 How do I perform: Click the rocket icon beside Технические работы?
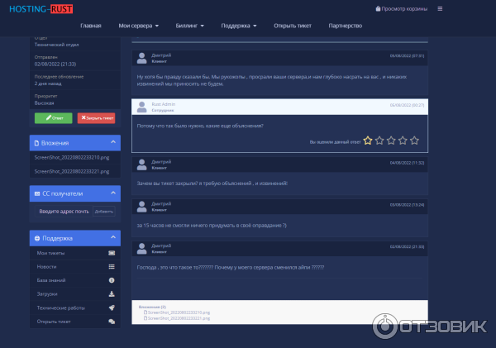[112, 307]
